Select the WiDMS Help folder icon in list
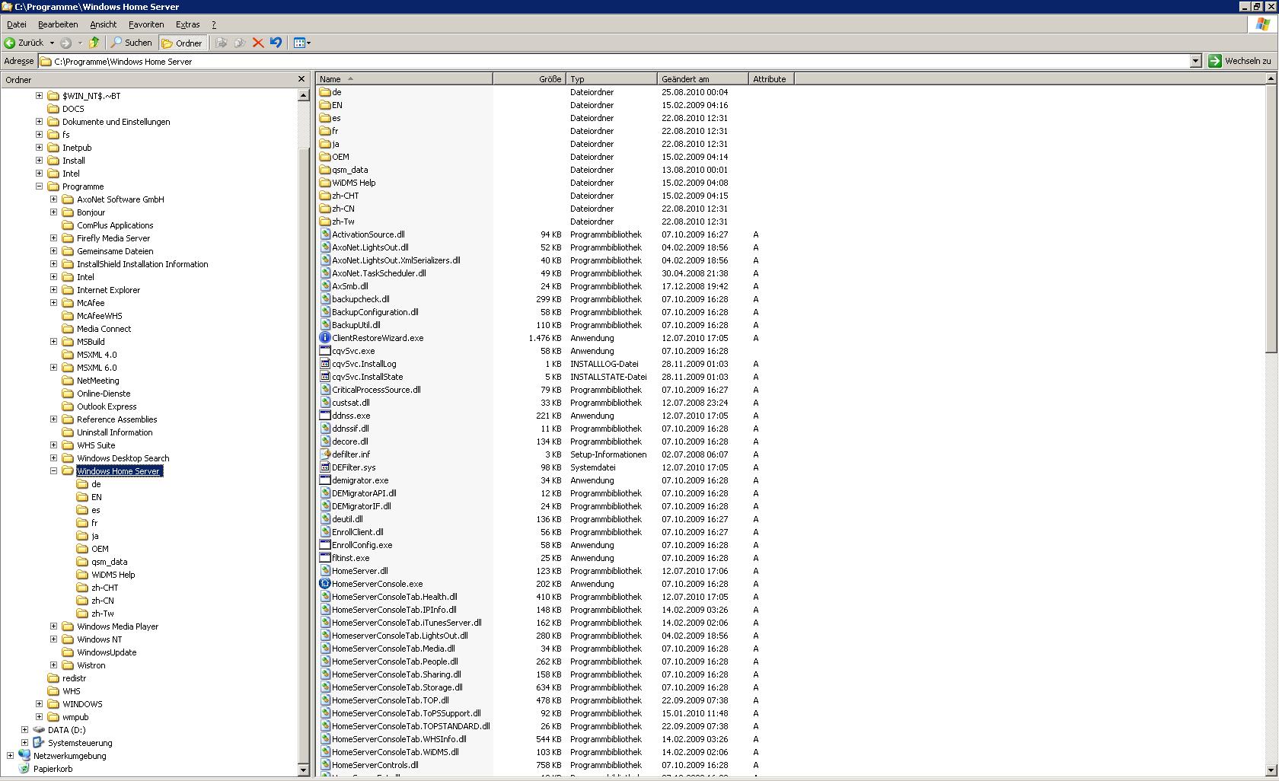Viewport: 1279px width, 781px height. coord(325,183)
